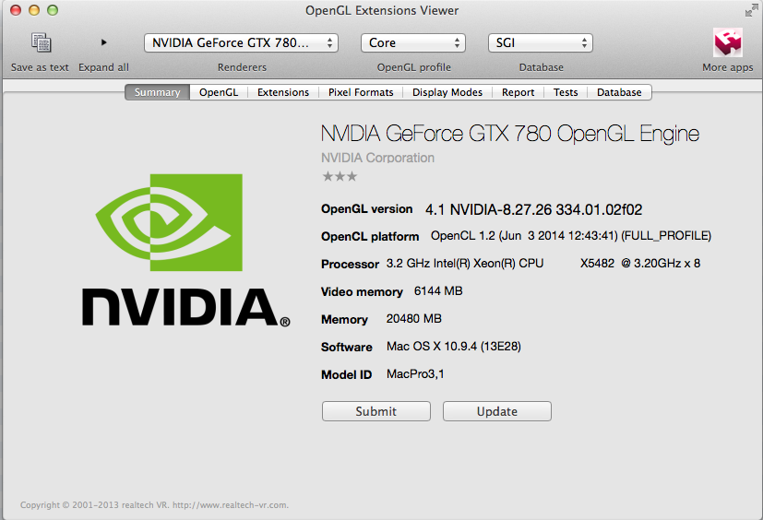Image resolution: width=763 pixels, height=520 pixels.
Task: Click the Expand all triangle icon
Action: click(x=103, y=42)
